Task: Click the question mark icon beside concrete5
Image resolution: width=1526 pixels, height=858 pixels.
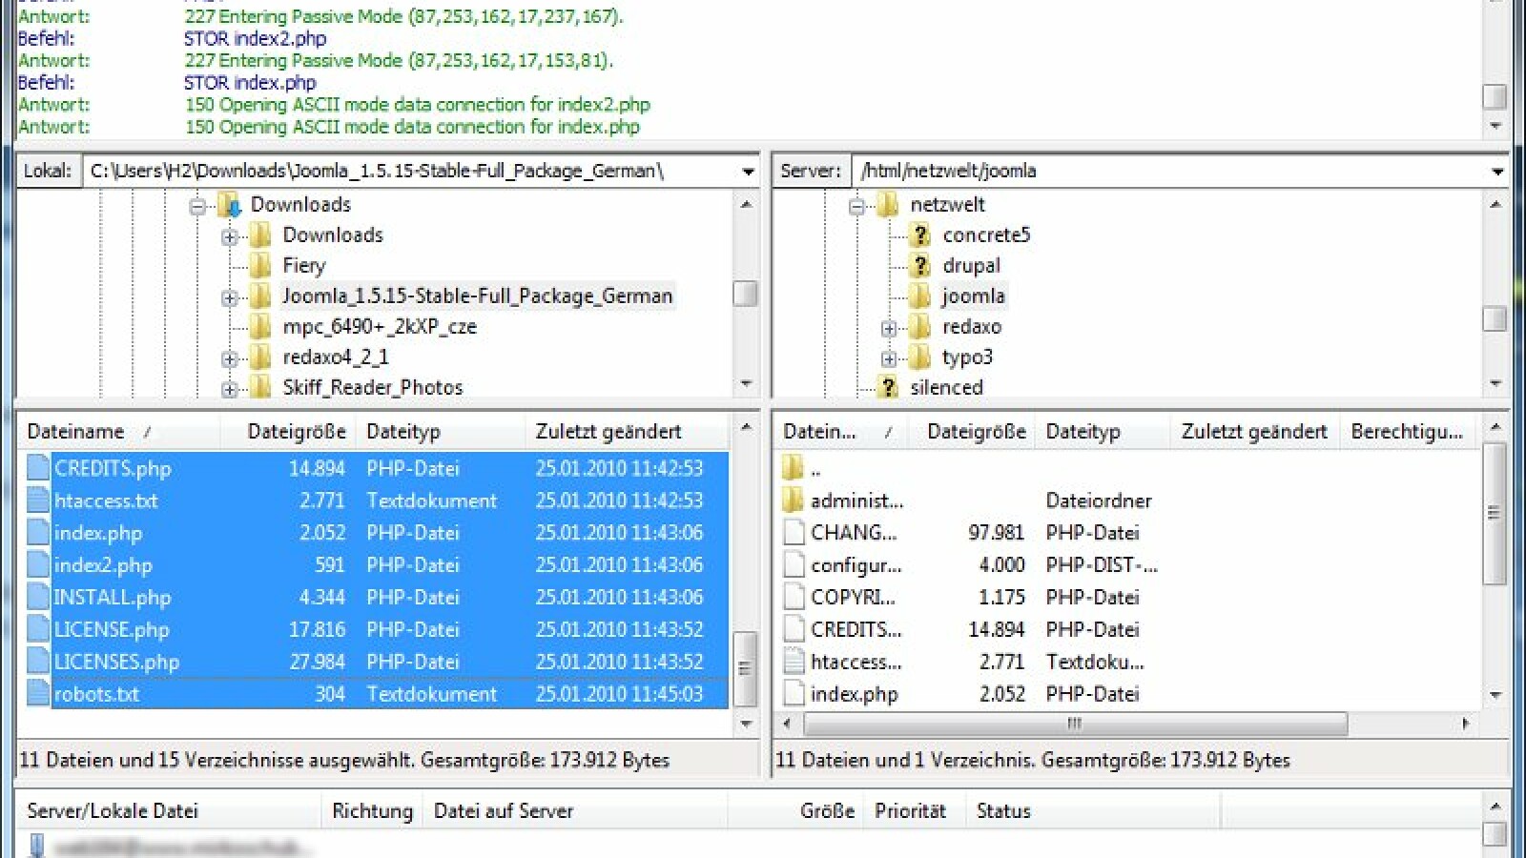Action: [919, 235]
